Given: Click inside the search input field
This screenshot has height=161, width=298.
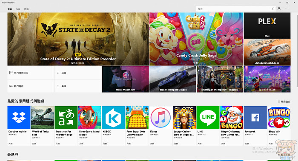Looking at the screenshot, I should (234, 9).
